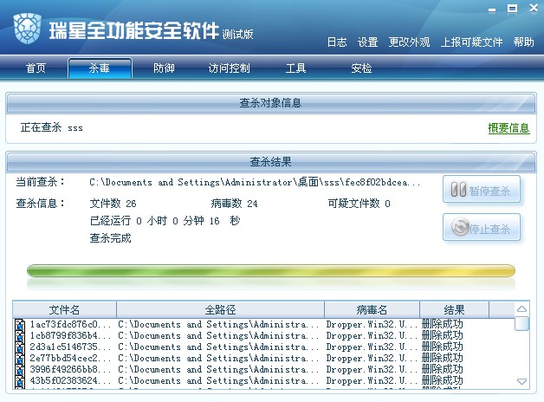
Task: Click the 暂停查杀 pause button
Action: (482, 190)
